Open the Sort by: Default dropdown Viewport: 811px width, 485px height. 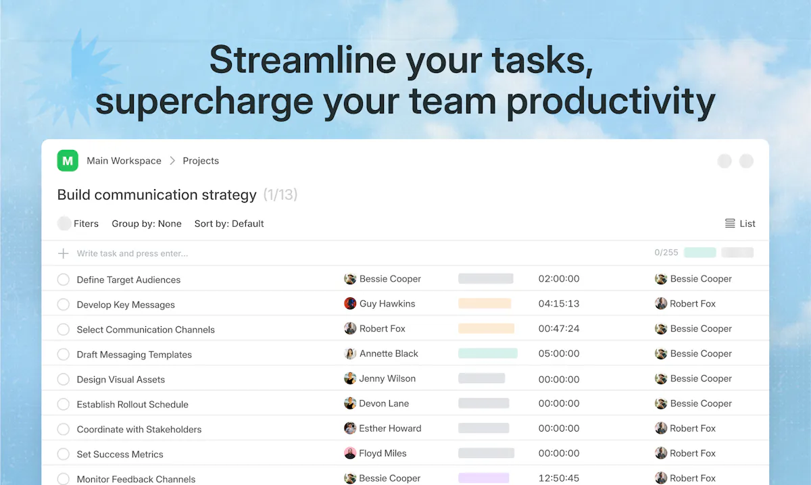pos(229,224)
